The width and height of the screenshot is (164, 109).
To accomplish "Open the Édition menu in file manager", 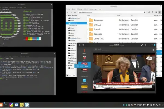I will pos(73,9).
